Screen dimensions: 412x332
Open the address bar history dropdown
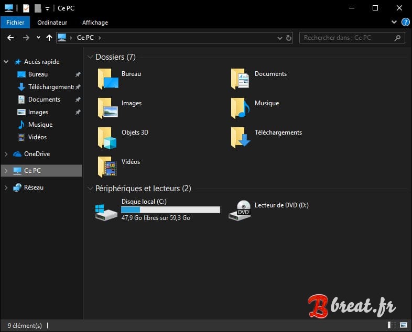tap(280, 38)
